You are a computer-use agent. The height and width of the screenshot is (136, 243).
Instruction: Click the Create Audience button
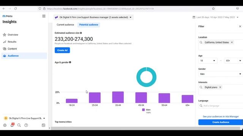coord(221,122)
